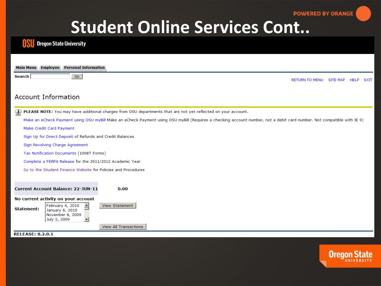Follow Sign Up for Direct Deposit link
381x286 pixels.
click(48, 136)
